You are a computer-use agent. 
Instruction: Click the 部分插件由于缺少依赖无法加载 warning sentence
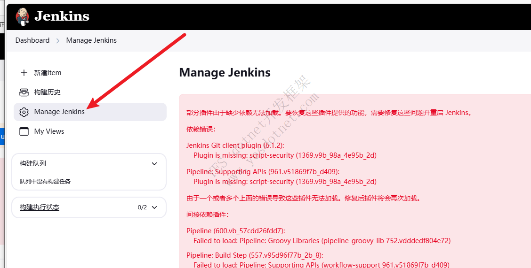[x=329, y=113]
